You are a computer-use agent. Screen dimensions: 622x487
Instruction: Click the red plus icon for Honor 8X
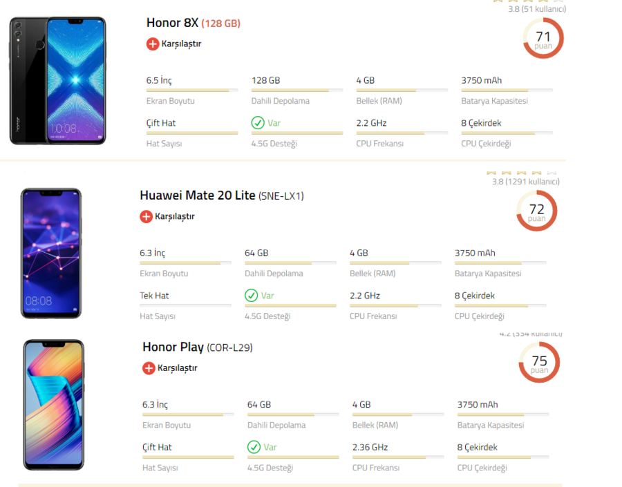[x=153, y=44]
